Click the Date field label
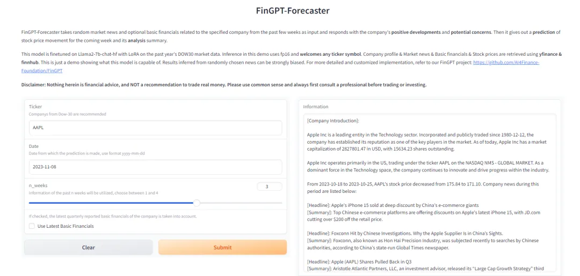Image resolution: width=580 pixels, height=276 pixels. tap(34, 146)
